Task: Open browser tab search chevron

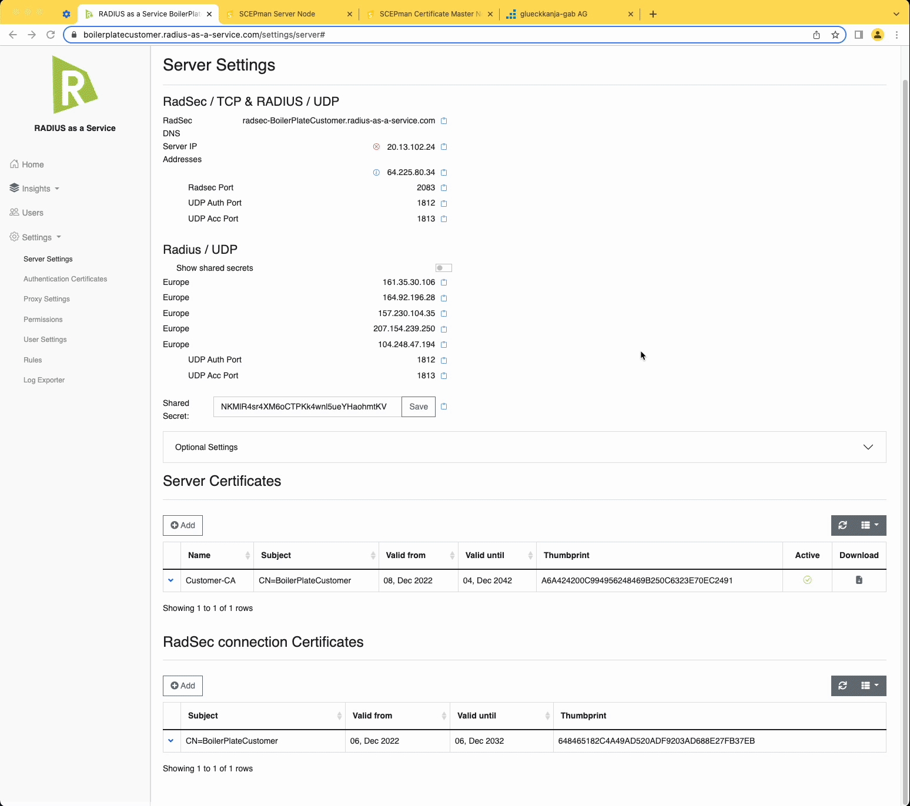Action: pyautogui.click(x=896, y=14)
